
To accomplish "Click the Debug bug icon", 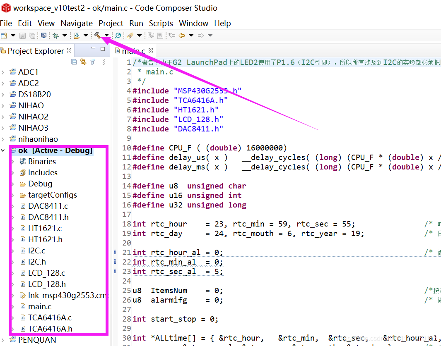I will (55, 36).
